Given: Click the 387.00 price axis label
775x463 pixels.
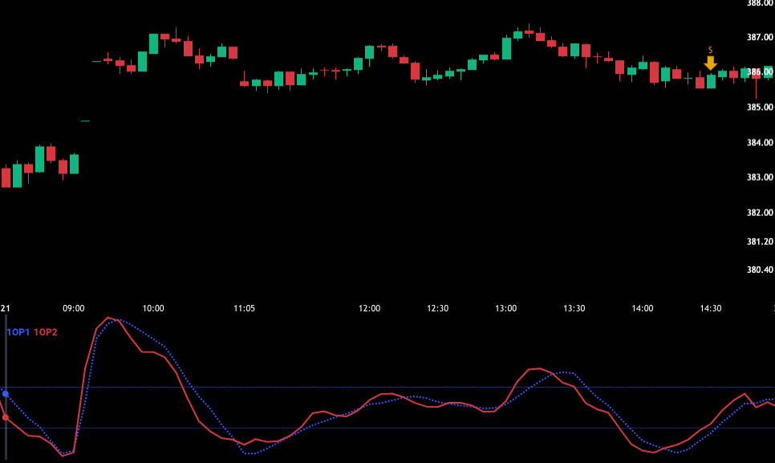Looking at the screenshot, I should [760, 37].
